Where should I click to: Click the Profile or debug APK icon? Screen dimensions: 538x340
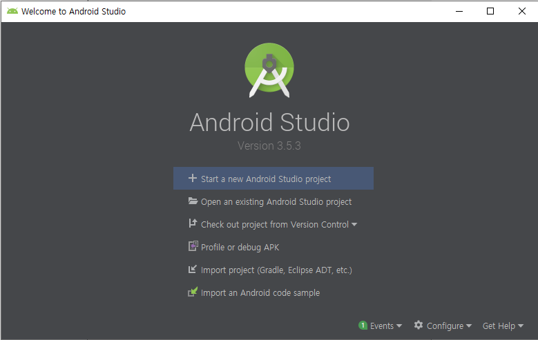[x=193, y=246]
